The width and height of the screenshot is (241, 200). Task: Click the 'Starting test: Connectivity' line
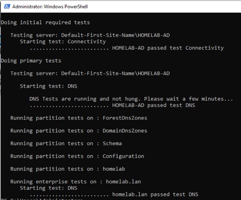[x=63, y=42]
